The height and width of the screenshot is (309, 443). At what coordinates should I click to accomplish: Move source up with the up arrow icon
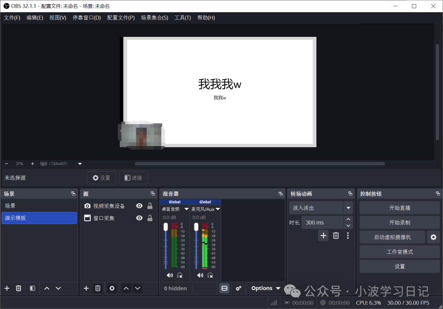click(x=126, y=288)
